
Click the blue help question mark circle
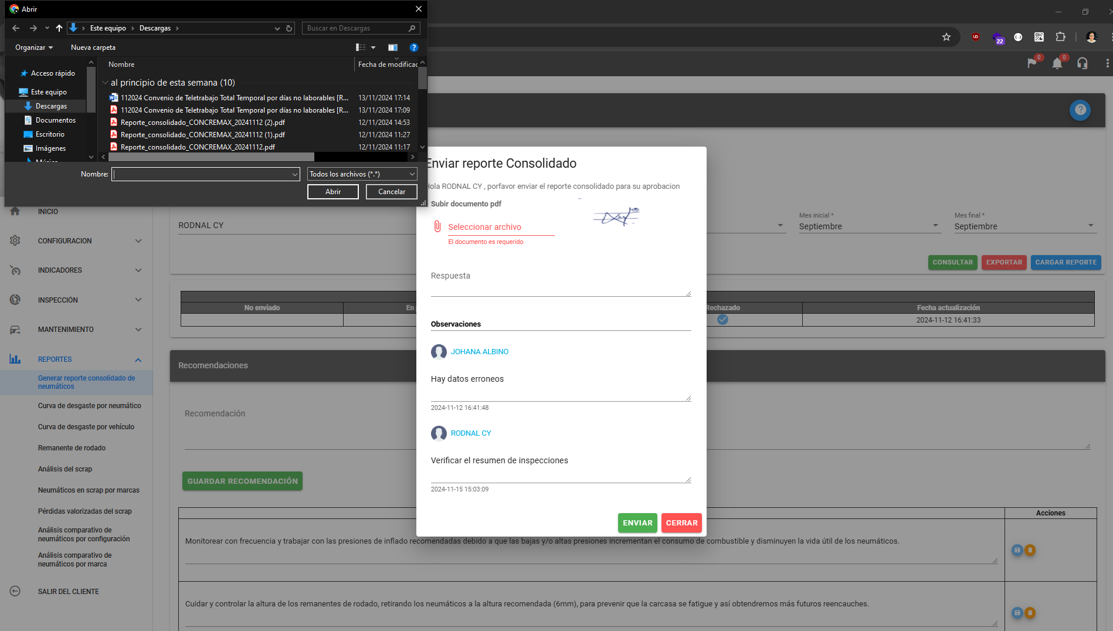pos(1080,110)
